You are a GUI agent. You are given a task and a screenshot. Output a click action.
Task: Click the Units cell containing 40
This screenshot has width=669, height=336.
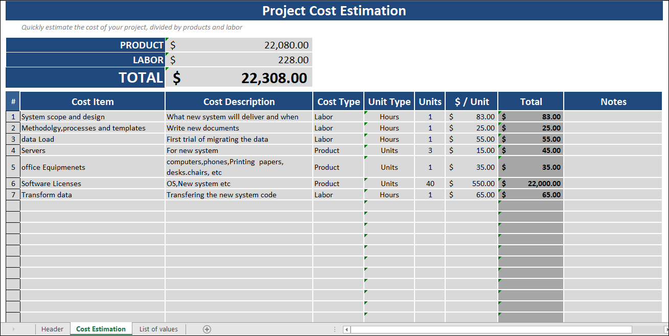[430, 183]
